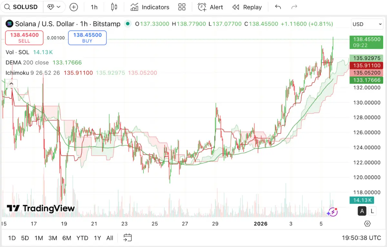Open the quick actions plus icon
Screen dimensions: 387x247
74,7
